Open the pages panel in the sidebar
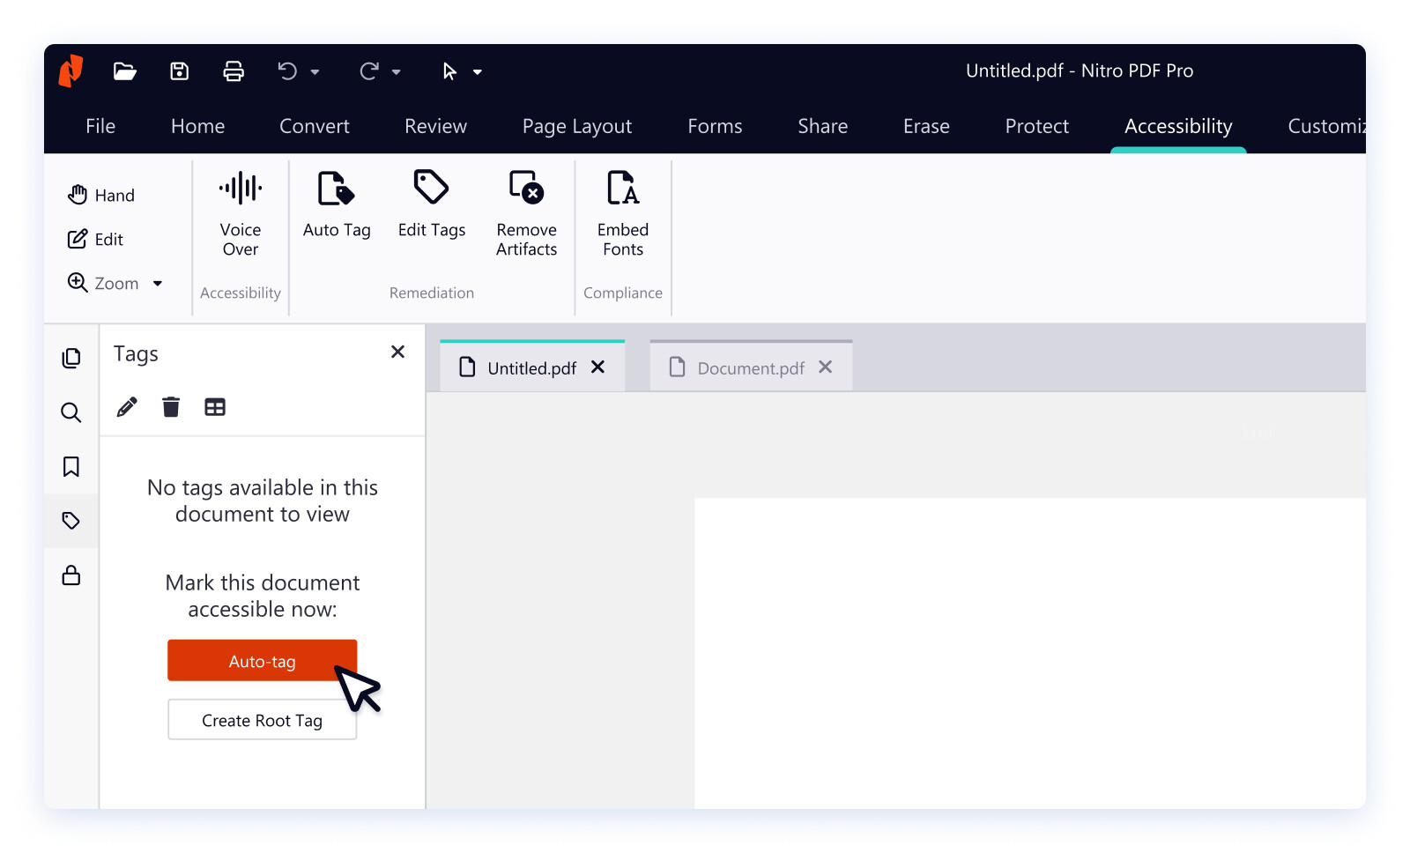The height and width of the screenshot is (853, 1410). tap(70, 358)
